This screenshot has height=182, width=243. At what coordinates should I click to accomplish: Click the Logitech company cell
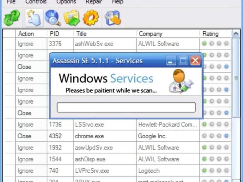[168, 171]
